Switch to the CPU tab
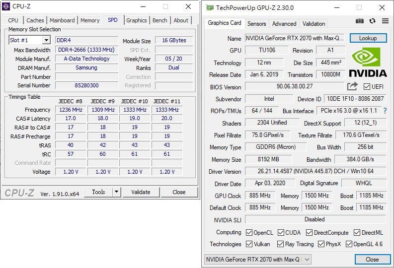This screenshot has height=268, width=394. (13, 20)
